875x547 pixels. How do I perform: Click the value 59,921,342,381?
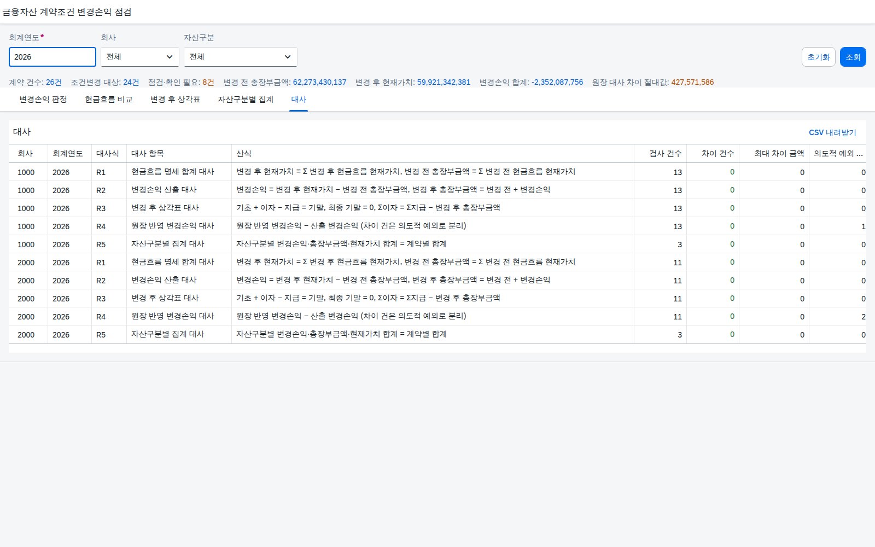[444, 82]
